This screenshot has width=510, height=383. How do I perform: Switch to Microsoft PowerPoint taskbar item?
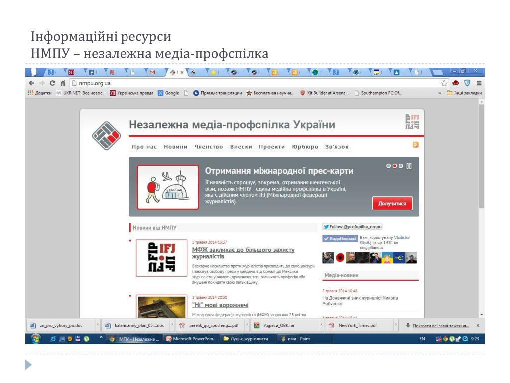pos(191,339)
